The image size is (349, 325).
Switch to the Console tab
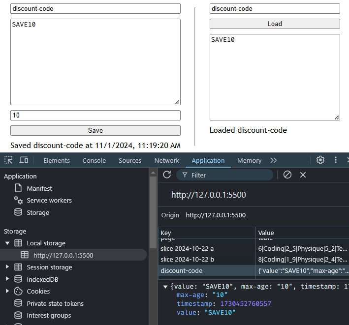94,160
